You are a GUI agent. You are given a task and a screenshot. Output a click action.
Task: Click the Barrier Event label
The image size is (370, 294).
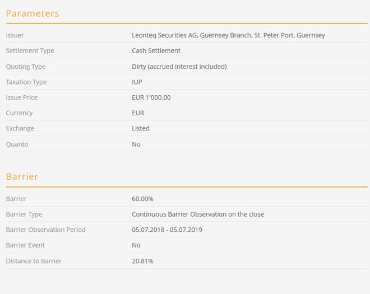[x=25, y=245]
